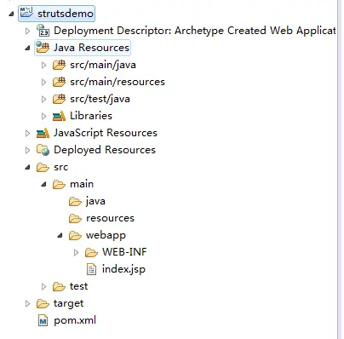Click the strutsdemo Maven project icon
This screenshot has height=339, width=344.
point(26,13)
